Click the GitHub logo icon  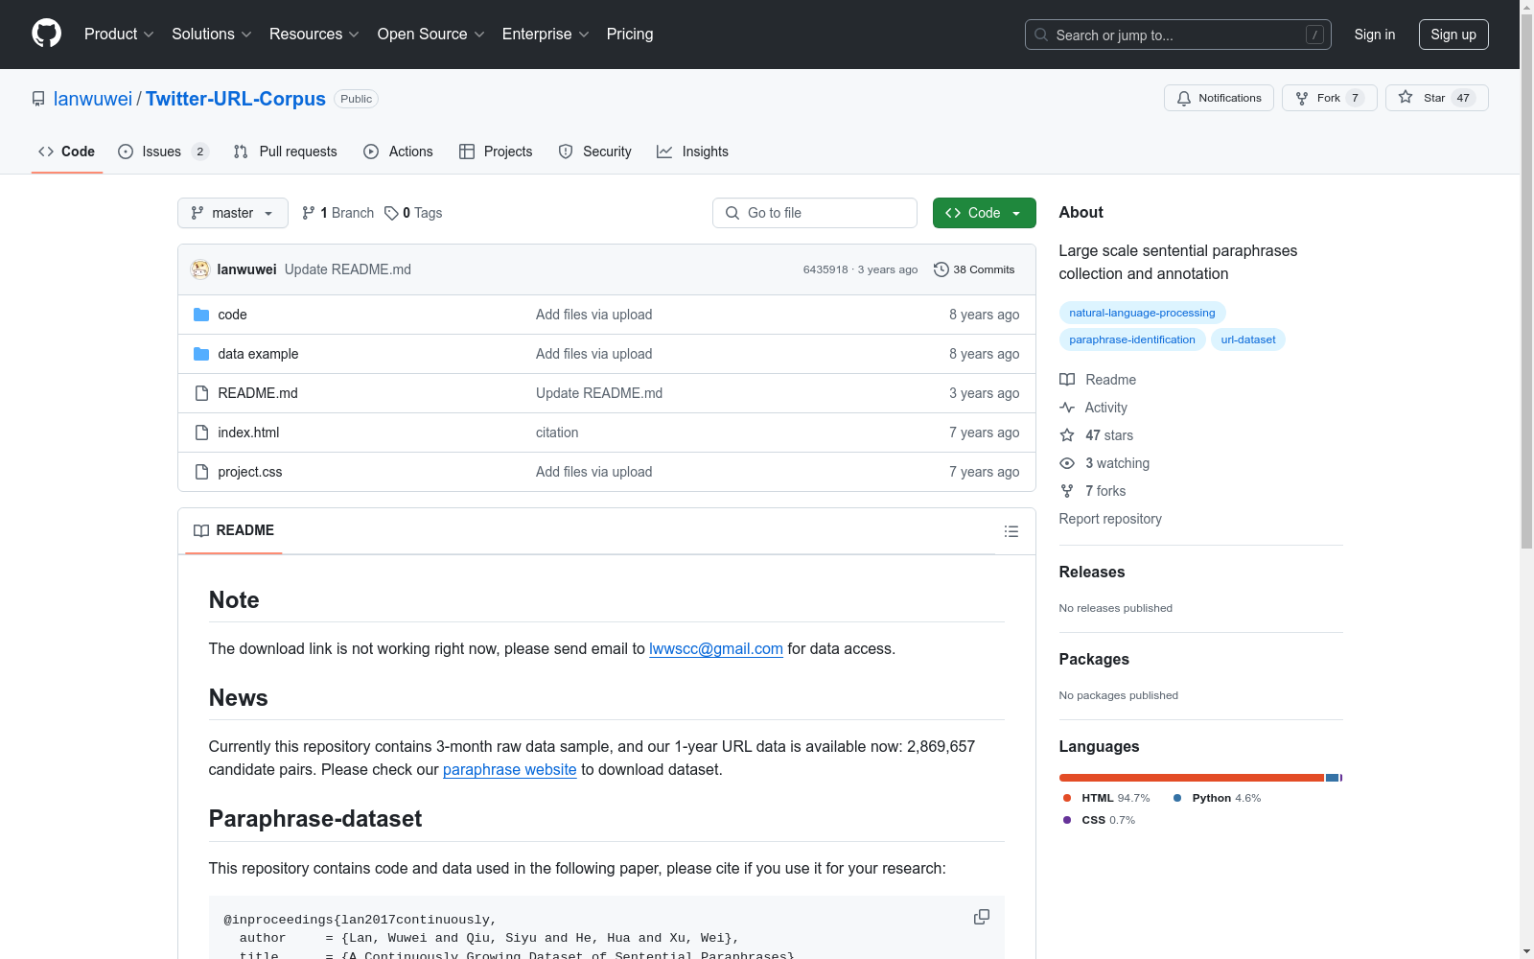click(x=46, y=34)
